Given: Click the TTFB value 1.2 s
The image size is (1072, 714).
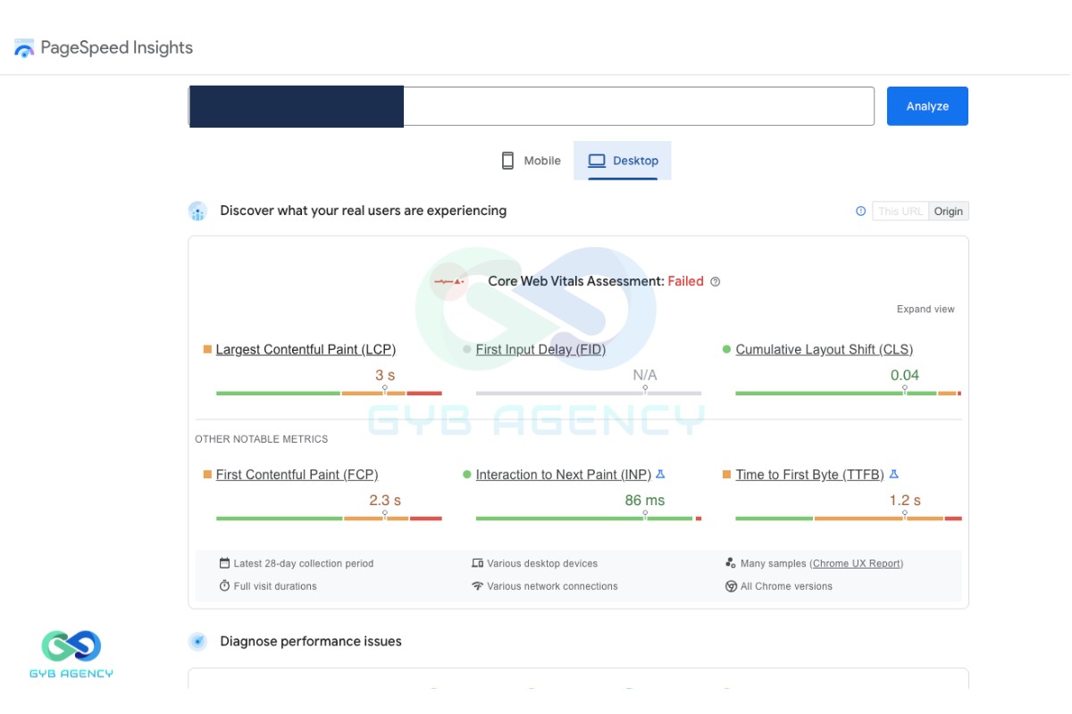Looking at the screenshot, I should coord(905,501).
